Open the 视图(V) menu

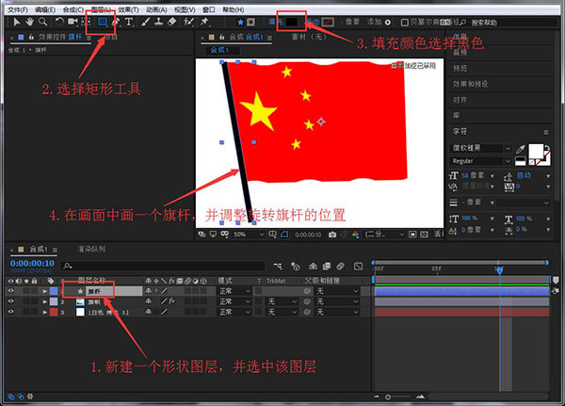(185, 9)
